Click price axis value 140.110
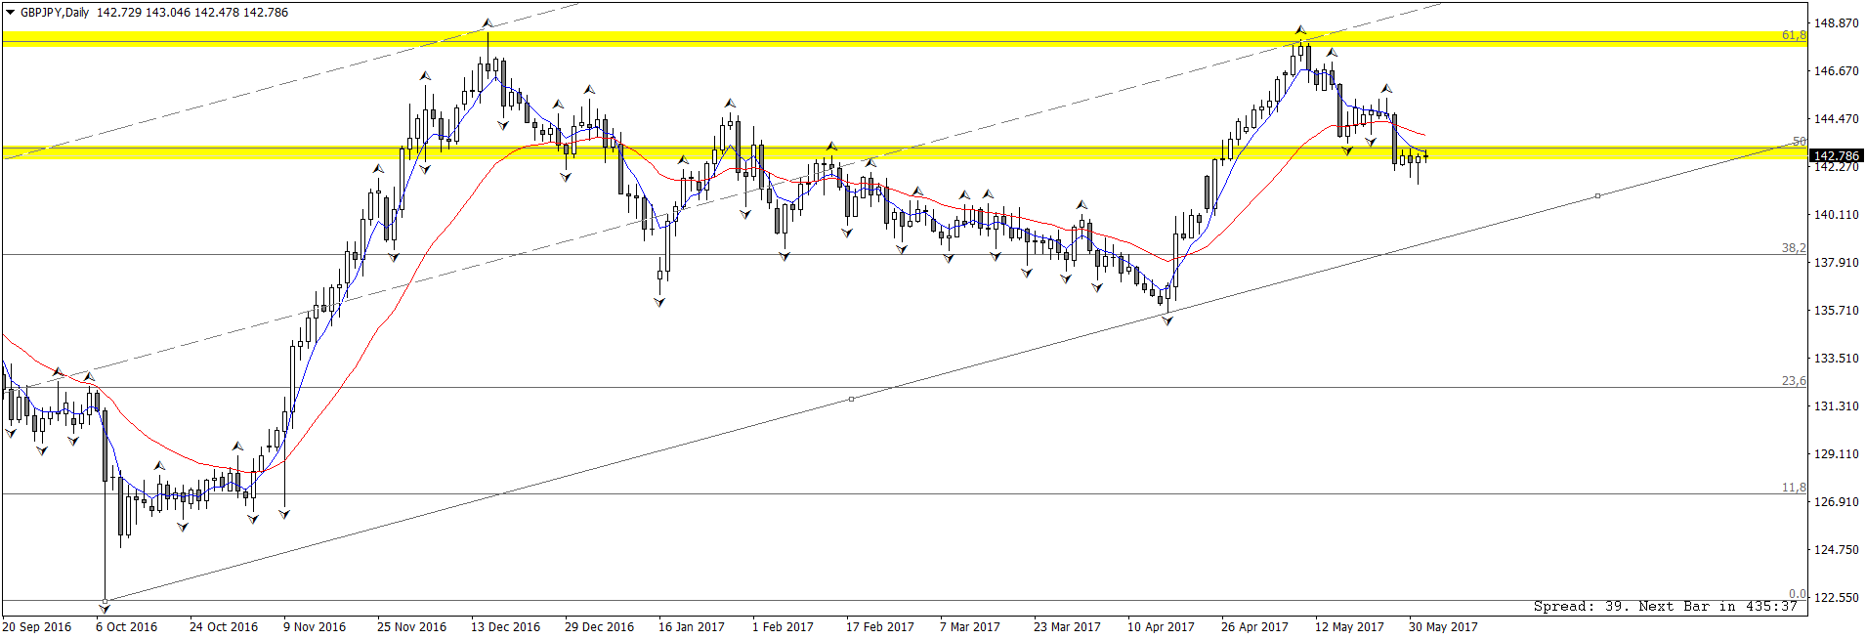This screenshot has width=1866, height=639. 1837,215
